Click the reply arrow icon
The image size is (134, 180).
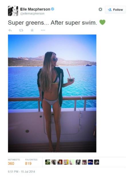pos(10,30)
